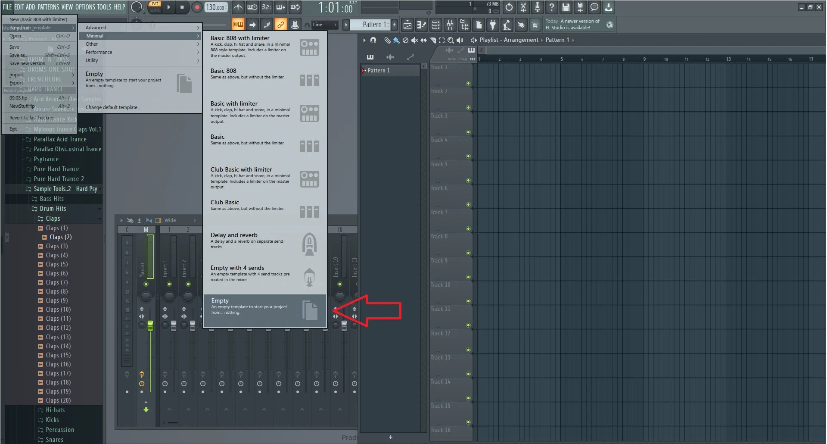Click the wait-for-input icon in transport
Image resolution: width=827 pixels, height=444 pixels.
click(252, 7)
